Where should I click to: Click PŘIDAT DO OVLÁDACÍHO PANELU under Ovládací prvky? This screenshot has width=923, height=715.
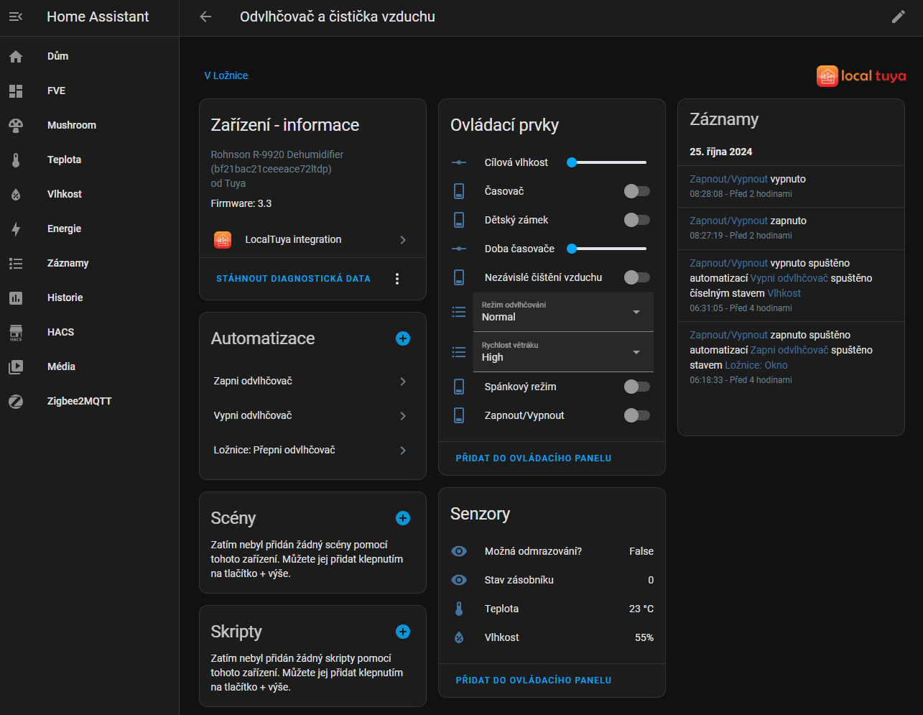pos(534,458)
